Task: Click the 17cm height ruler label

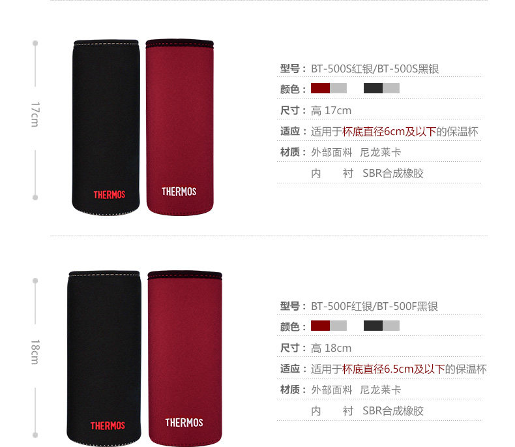Action: [x=35, y=114]
